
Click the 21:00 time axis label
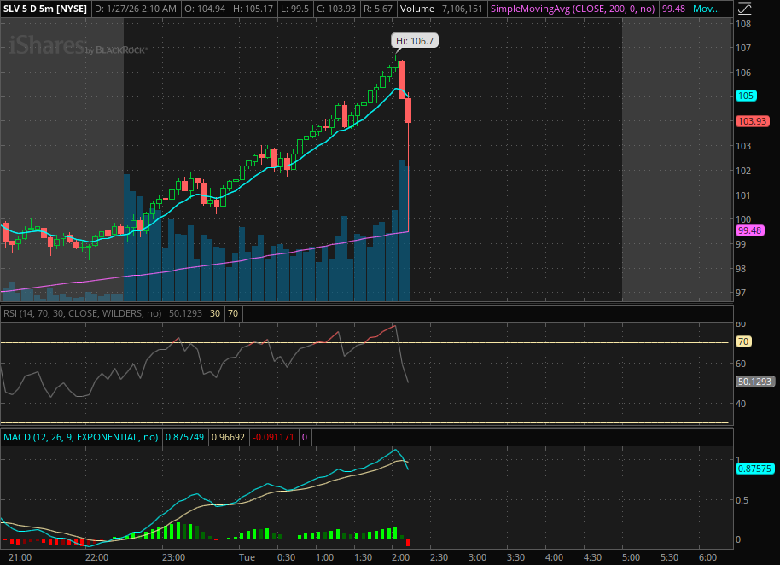20,557
